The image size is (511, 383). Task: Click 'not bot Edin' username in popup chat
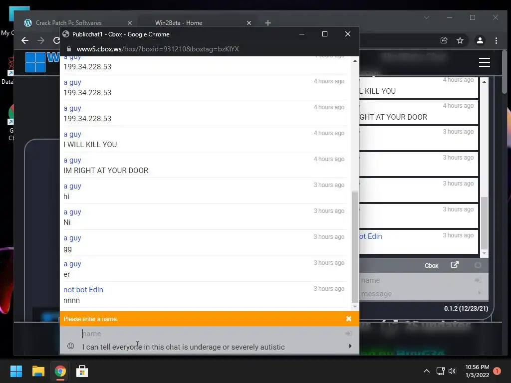83,290
